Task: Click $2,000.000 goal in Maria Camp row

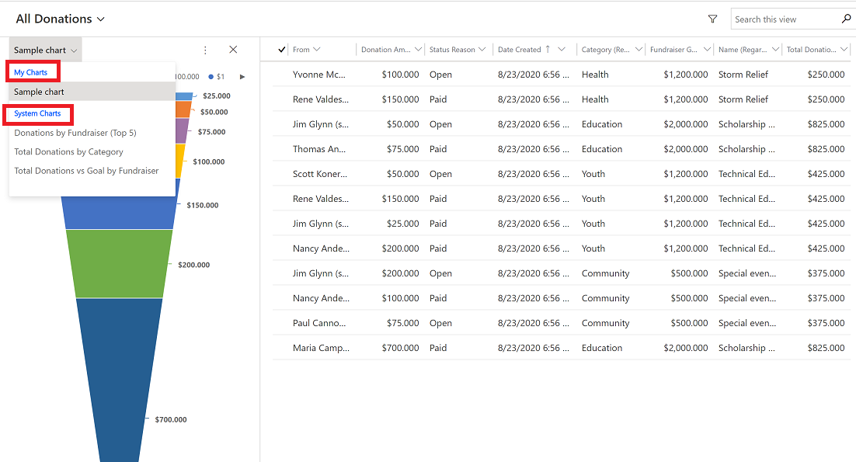Action: point(686,348)
